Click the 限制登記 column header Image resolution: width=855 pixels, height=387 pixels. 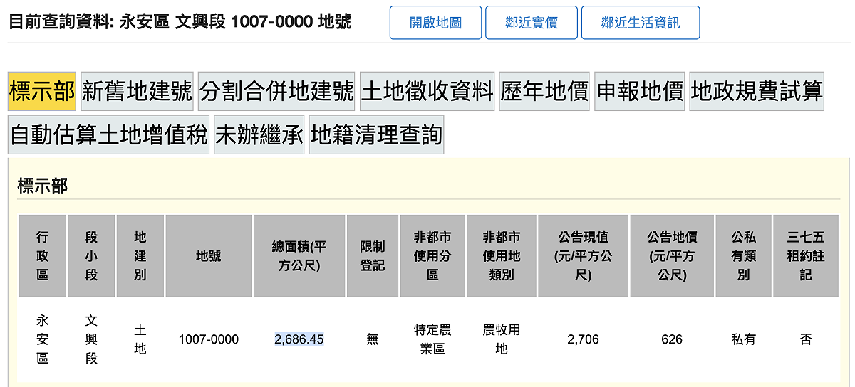(x=373, y=255)
